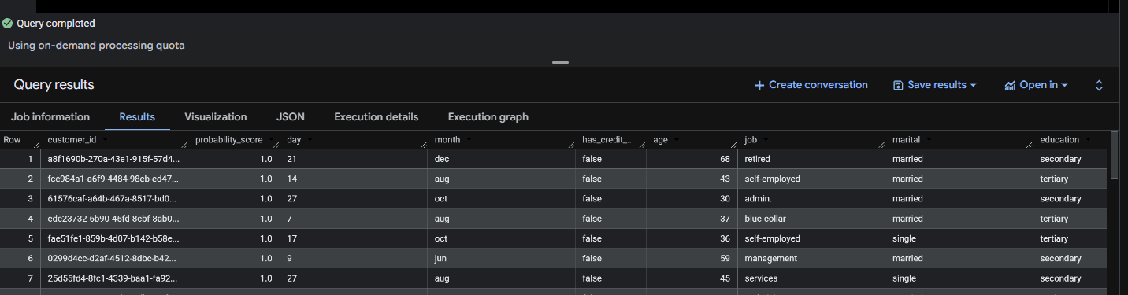Viewport: 1128px width, 295px height.
Task: Click customer_id cell ede23732-6b90-45fd
Action: (113, 219)
